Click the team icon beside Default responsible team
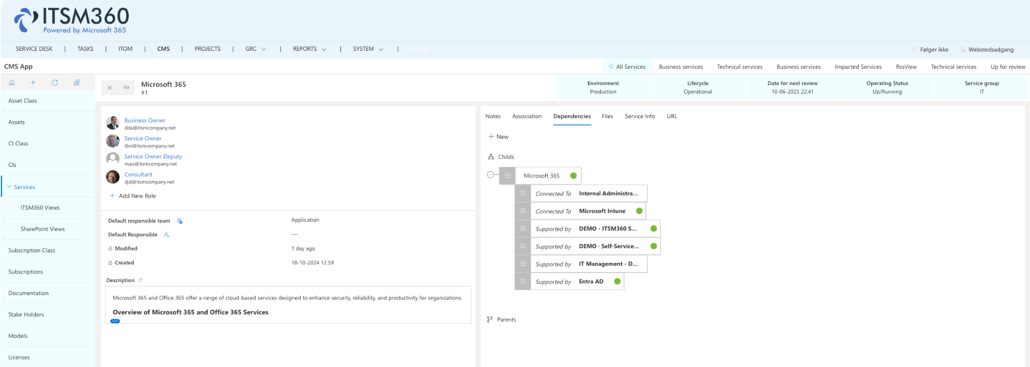 coord(180,221)
